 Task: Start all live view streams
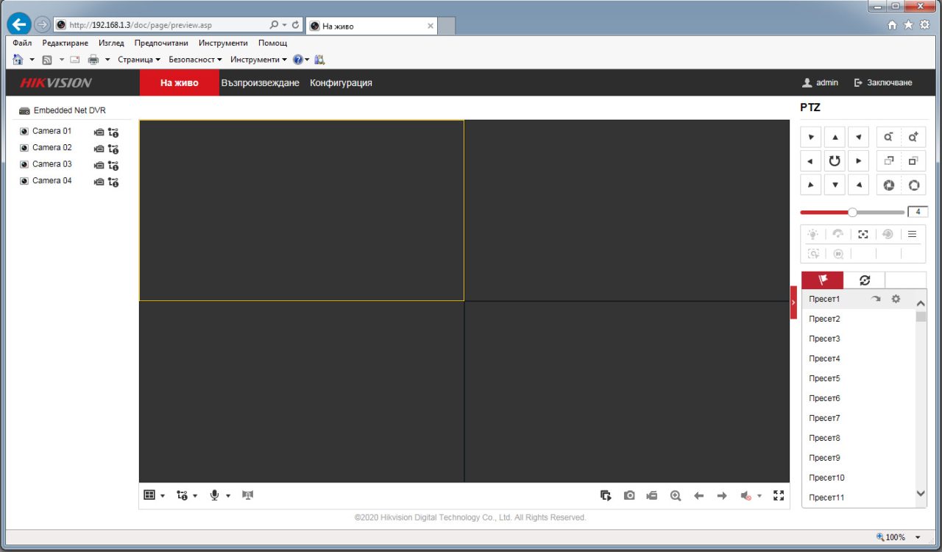tap(606, 496)
